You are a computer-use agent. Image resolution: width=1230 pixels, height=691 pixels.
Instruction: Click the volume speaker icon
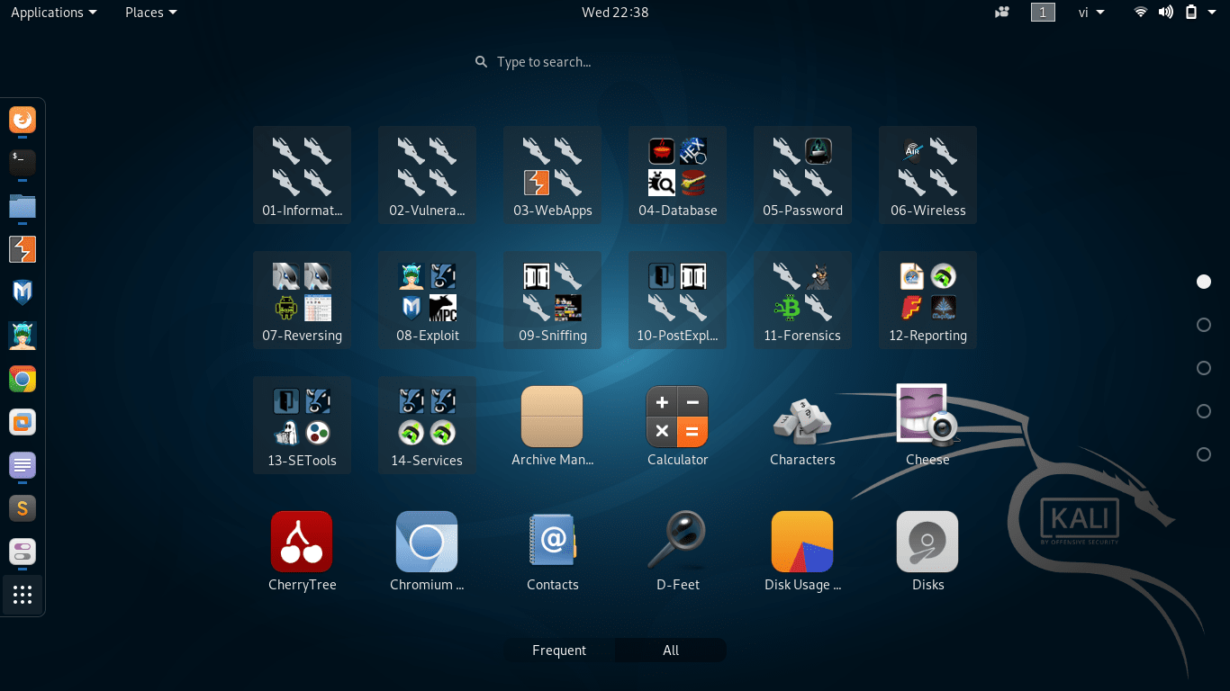1166,12
